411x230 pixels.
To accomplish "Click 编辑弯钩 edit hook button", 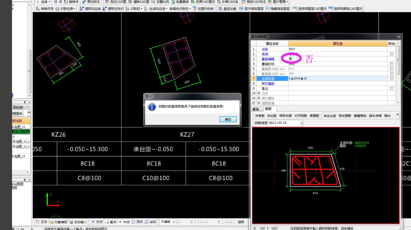I will [360, 116].
